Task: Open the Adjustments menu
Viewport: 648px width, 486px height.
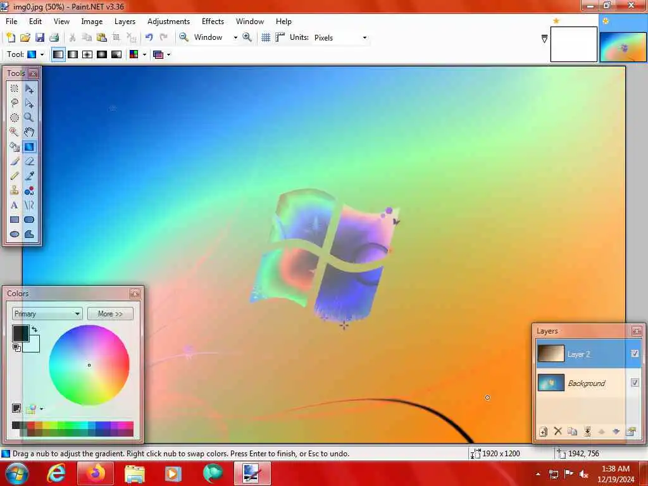Action: tap(168, 21)
